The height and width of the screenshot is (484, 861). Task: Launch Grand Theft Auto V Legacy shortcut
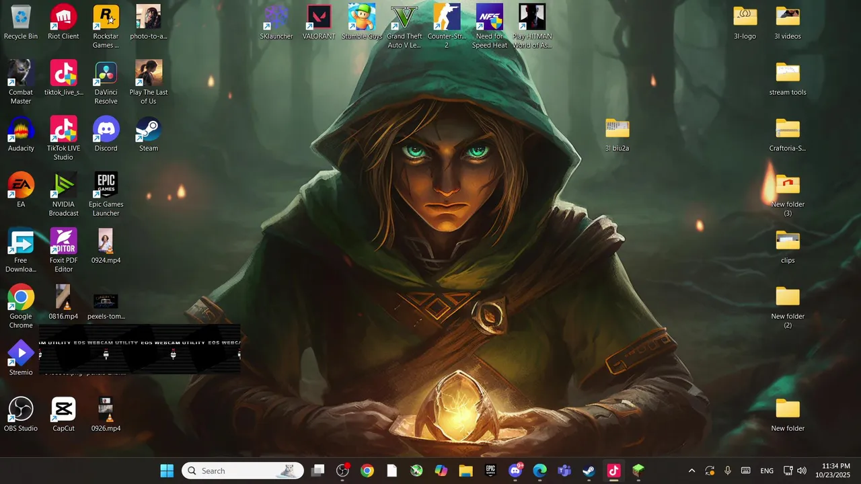click(404, 26)
